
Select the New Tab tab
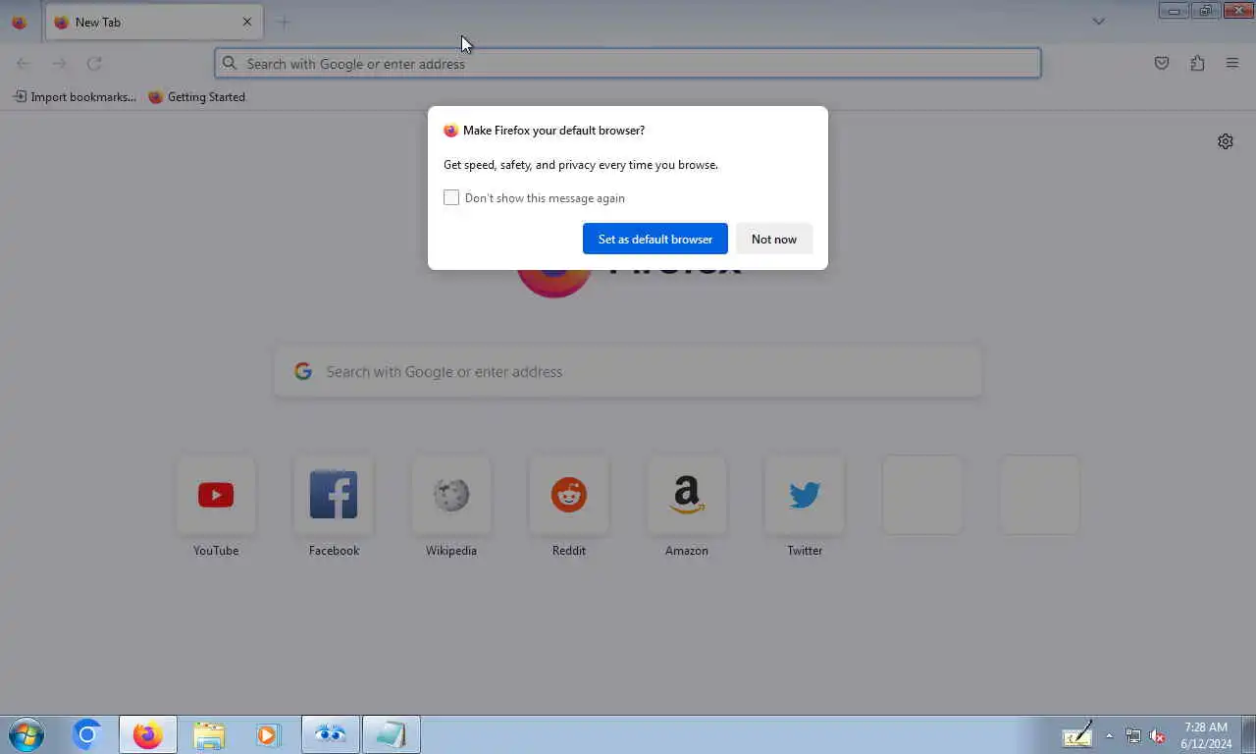click(154, 22)
